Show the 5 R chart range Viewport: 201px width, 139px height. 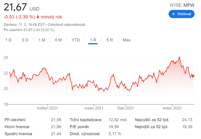[109, 40]
